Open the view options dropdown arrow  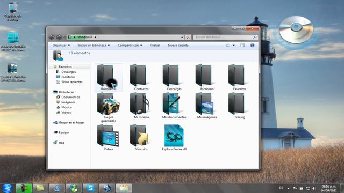pos(234,45)
